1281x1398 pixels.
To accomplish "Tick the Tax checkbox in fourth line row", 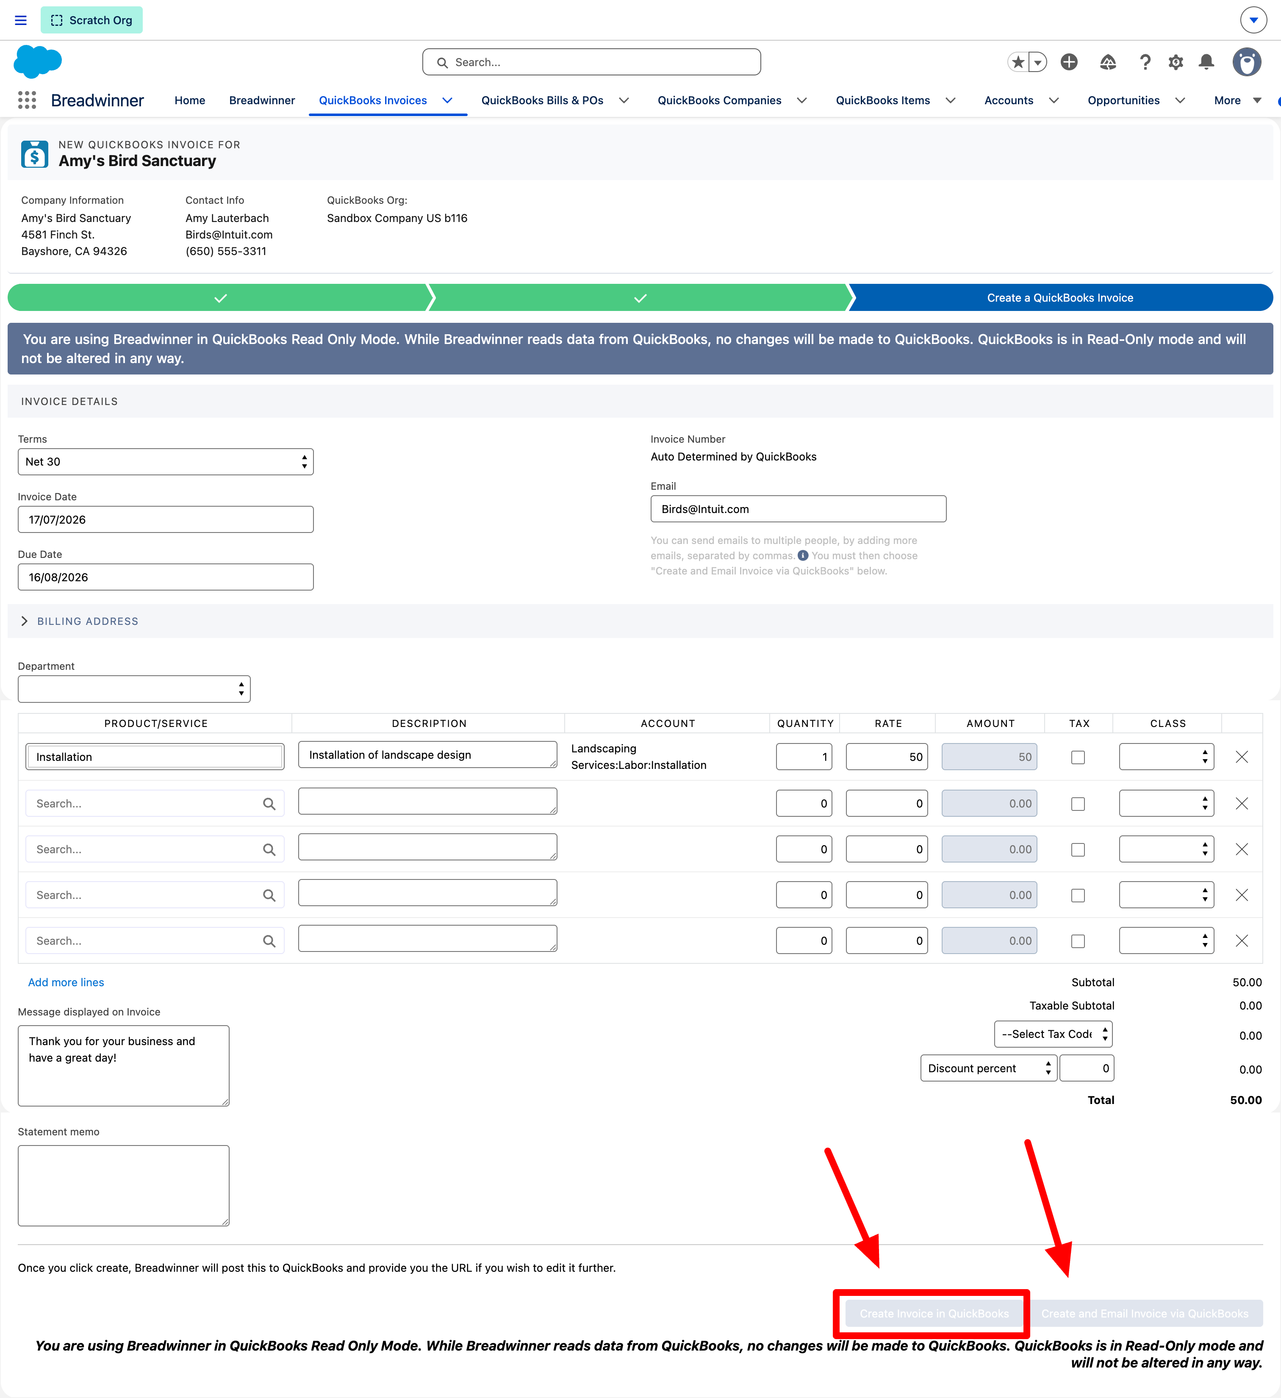I will tap(1078, 895).
